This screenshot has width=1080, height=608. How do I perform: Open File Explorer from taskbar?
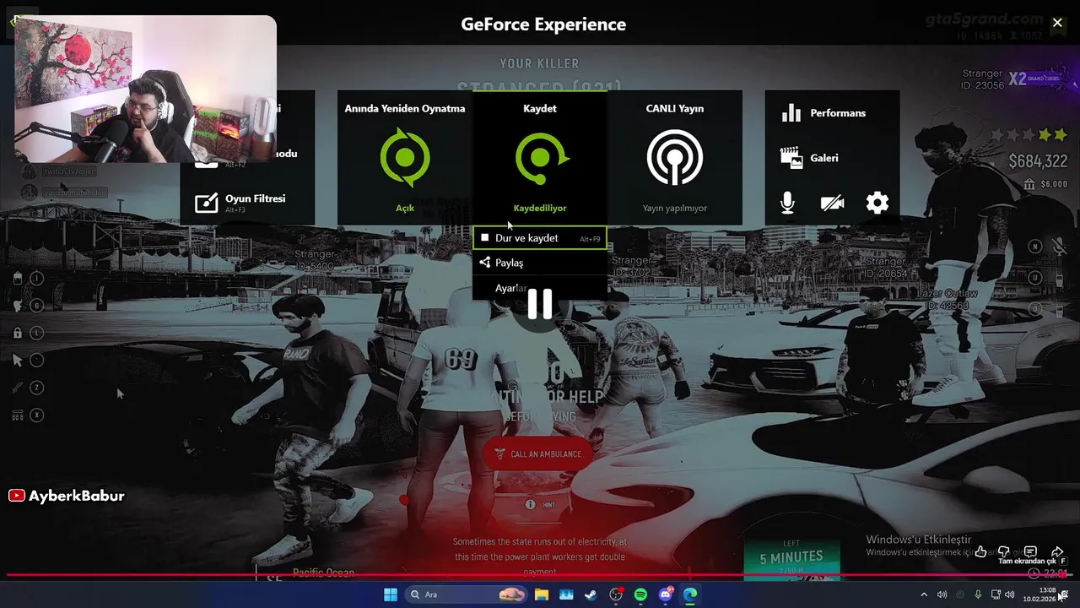[x=542, y=594]
